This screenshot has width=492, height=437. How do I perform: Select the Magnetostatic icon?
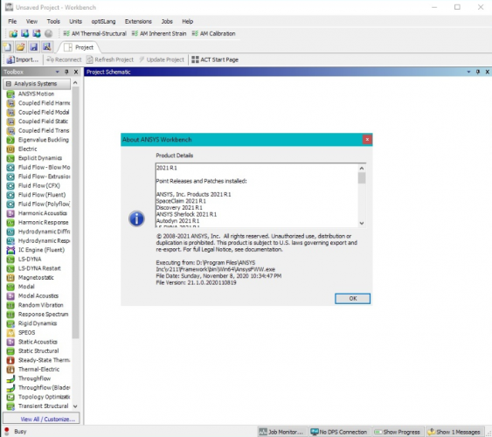click(10, 278)
